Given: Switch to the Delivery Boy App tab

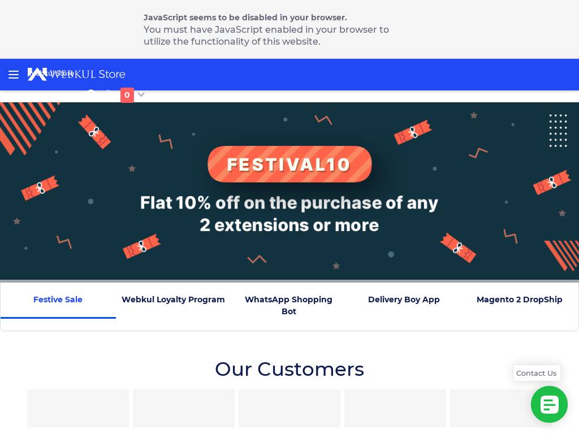Looking at the screenshot, I should pyautogui.click(x=404, y=300).
